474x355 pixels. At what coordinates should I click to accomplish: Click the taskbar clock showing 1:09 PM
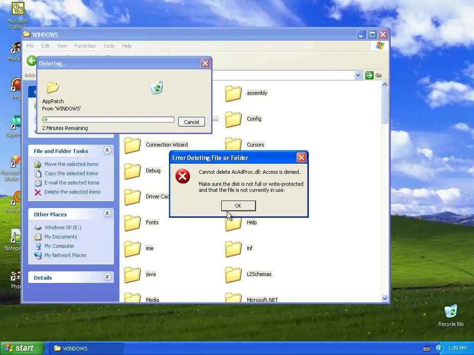[x=457, y=349]
